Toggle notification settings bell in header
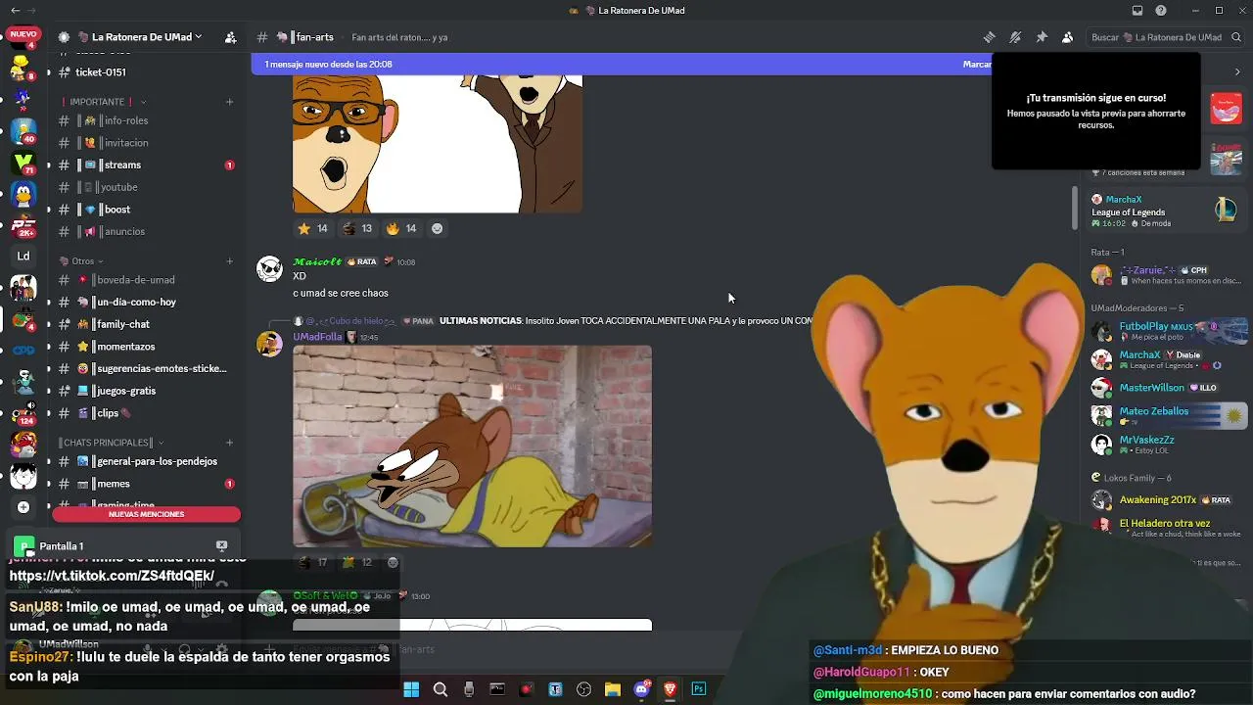 point(1015,37)
